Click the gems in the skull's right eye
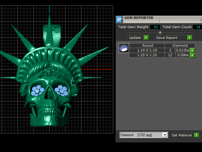 [x=61, y=90]
